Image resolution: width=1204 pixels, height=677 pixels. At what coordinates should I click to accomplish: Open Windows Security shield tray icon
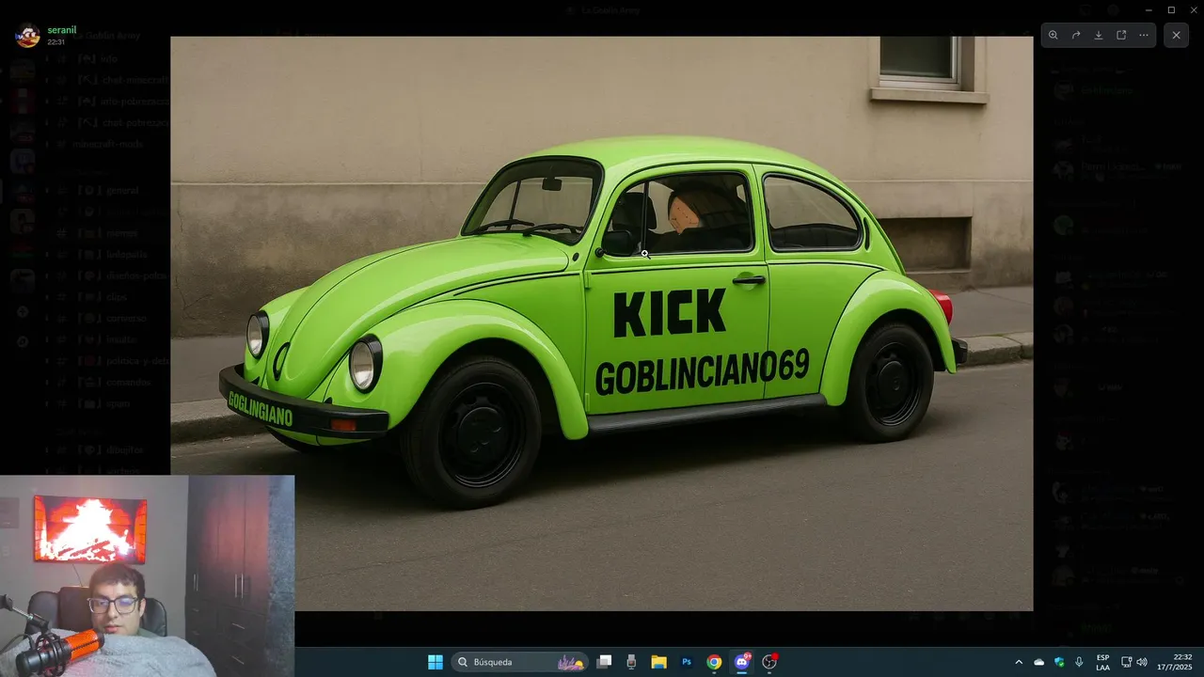pyautogui.click(x=1059, y=662)
